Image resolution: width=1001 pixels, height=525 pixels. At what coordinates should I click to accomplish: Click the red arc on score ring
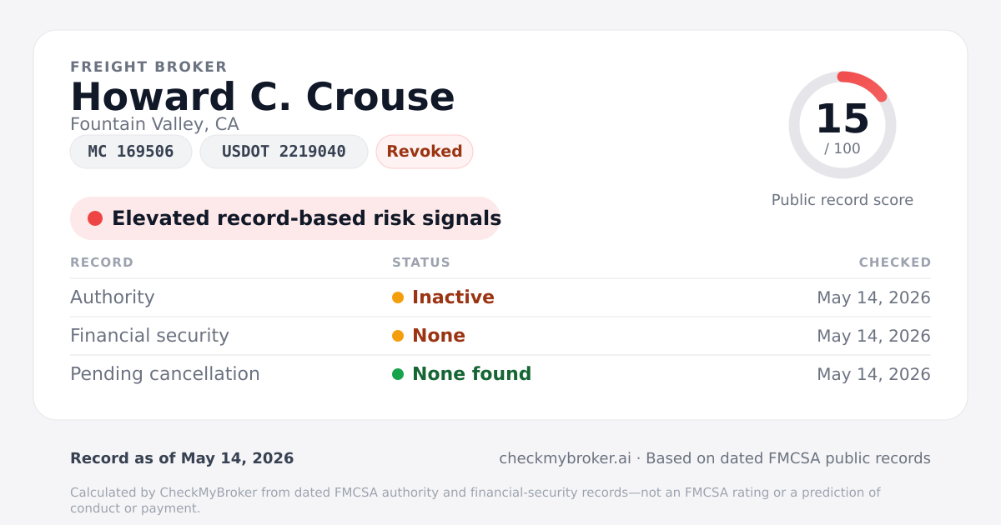[864, 83]
